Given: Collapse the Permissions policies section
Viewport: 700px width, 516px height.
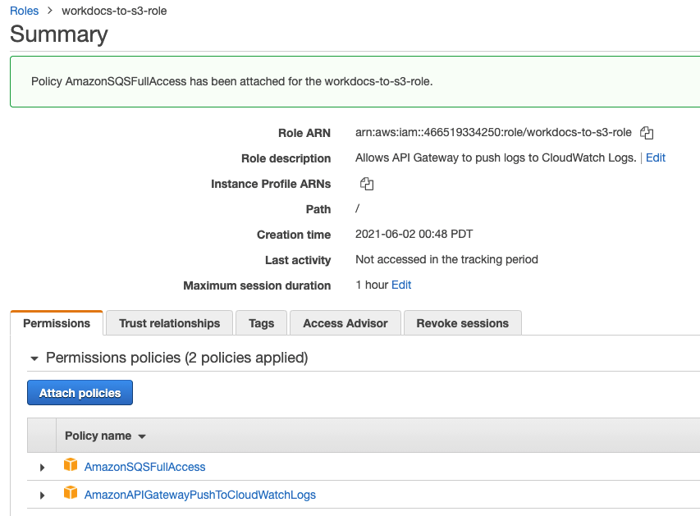Looking at the screenshot, I should coord(33,358).
